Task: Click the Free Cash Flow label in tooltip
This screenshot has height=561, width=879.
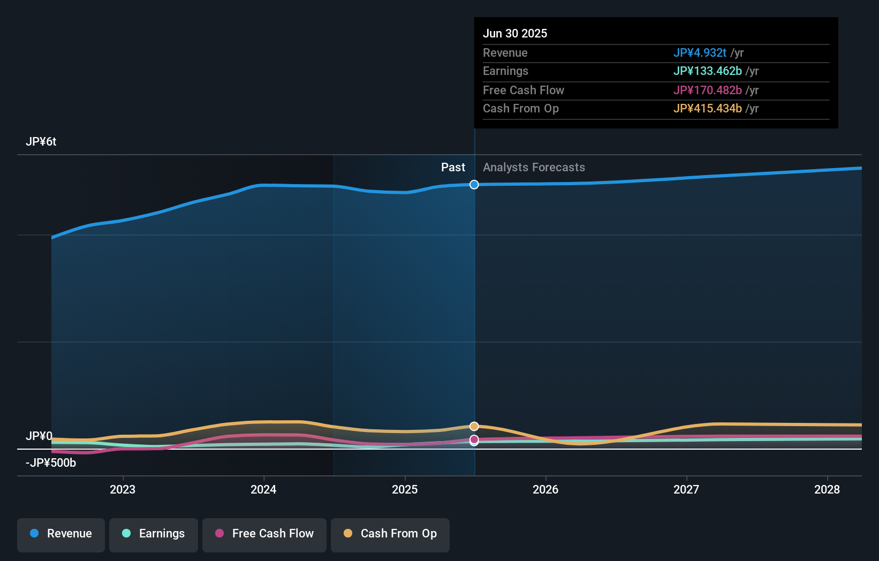Action: click(x=524, y=90)
